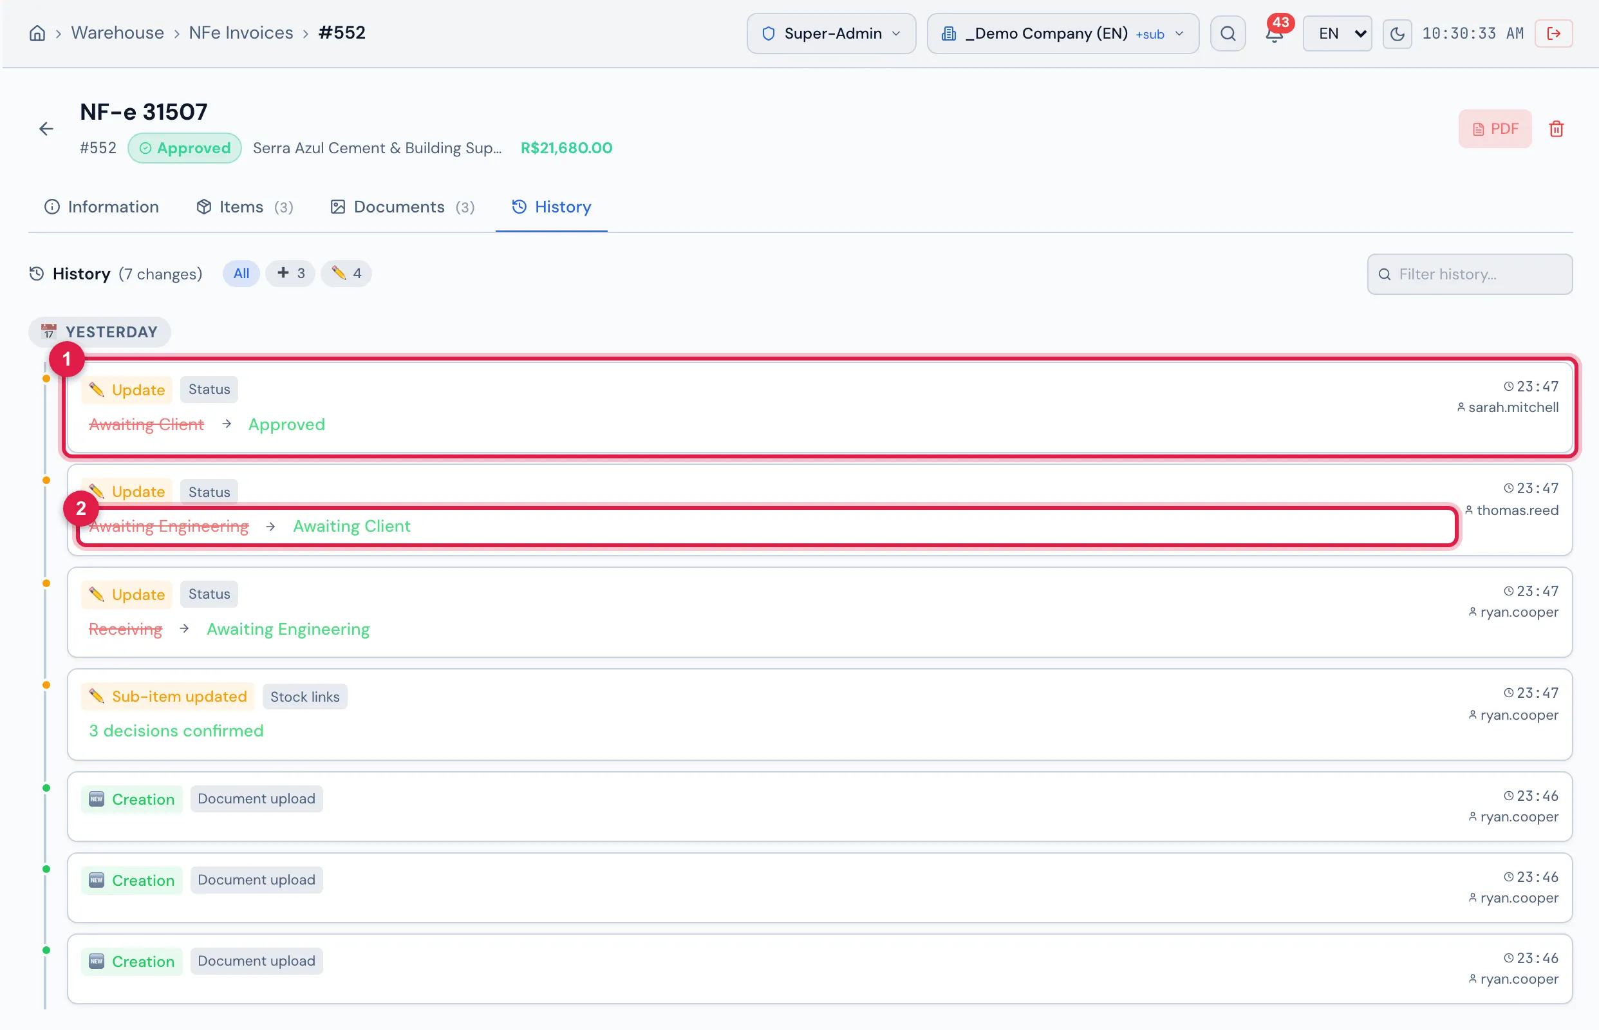Switch to the Items tab
1599x1030 pixels.
tap(244, 207)
